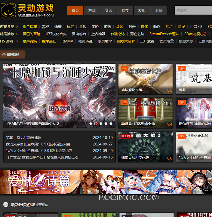Open 亡灵增量 link

tap(166, 41)
